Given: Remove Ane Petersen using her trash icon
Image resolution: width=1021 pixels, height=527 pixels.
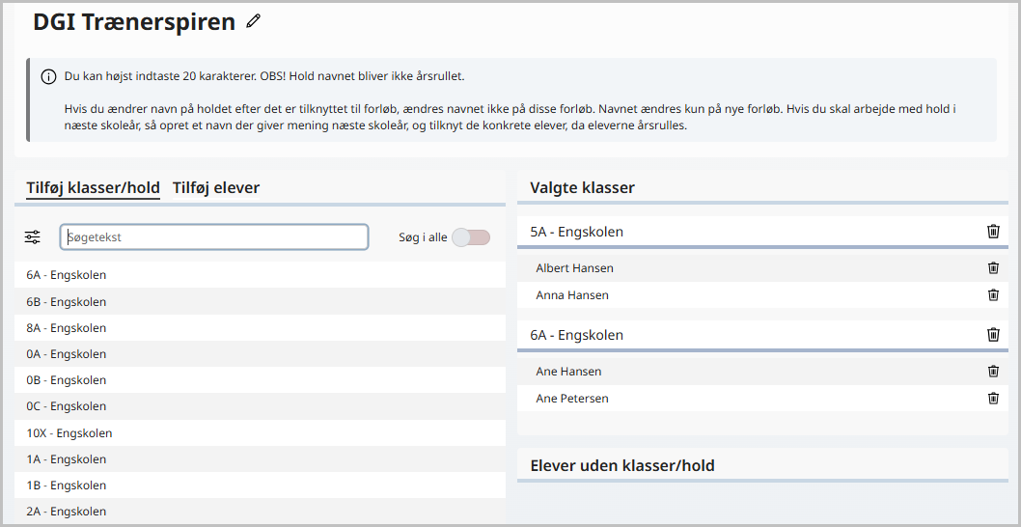Looking at the screenshot, I should [x=993, y=398].
